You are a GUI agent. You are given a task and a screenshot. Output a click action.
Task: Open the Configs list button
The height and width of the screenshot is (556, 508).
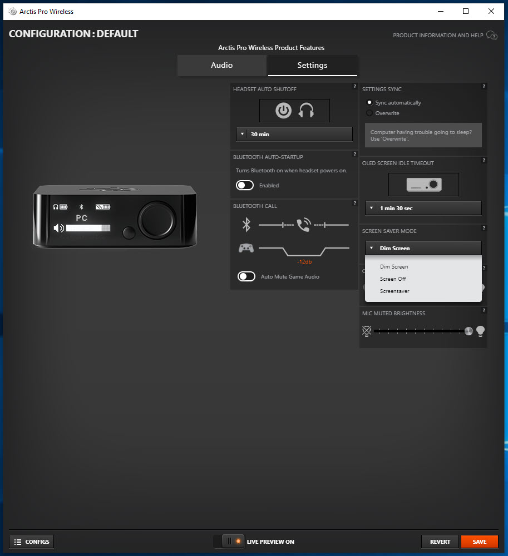[x=32, y=542]
